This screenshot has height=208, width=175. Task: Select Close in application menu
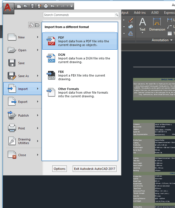pos(22,155)
